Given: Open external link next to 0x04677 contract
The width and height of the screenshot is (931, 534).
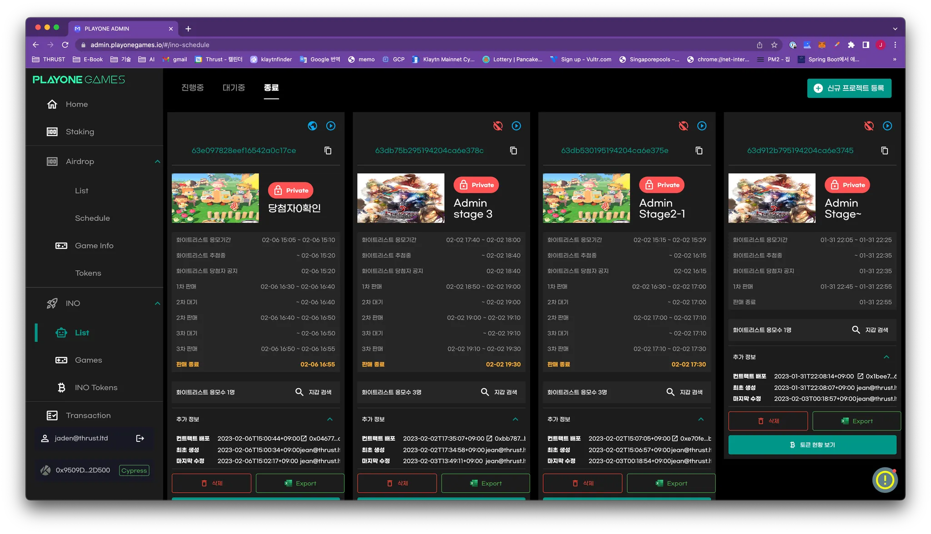Looking at the screenshot, I should tap(304, 439).
